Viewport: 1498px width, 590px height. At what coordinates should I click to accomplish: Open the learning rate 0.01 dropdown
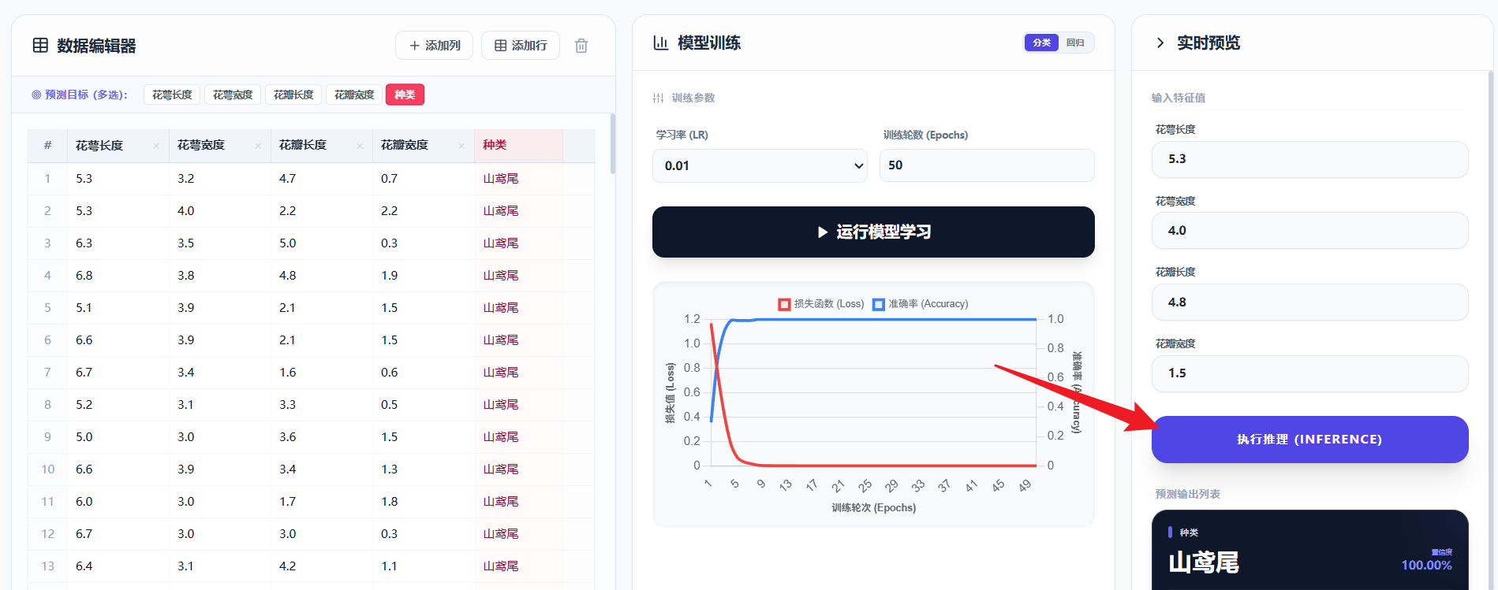(x=760, y=165)
